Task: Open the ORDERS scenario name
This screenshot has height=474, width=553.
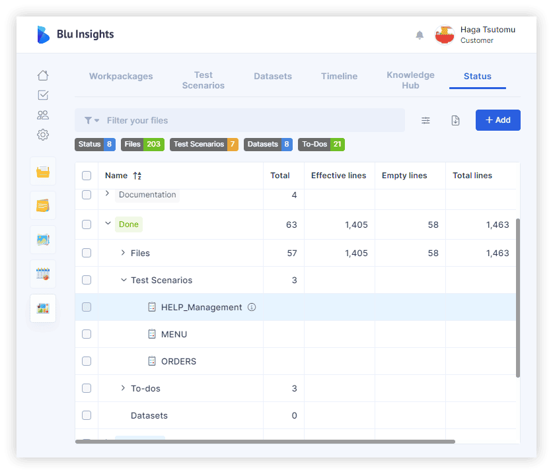Action: point(178,361)
